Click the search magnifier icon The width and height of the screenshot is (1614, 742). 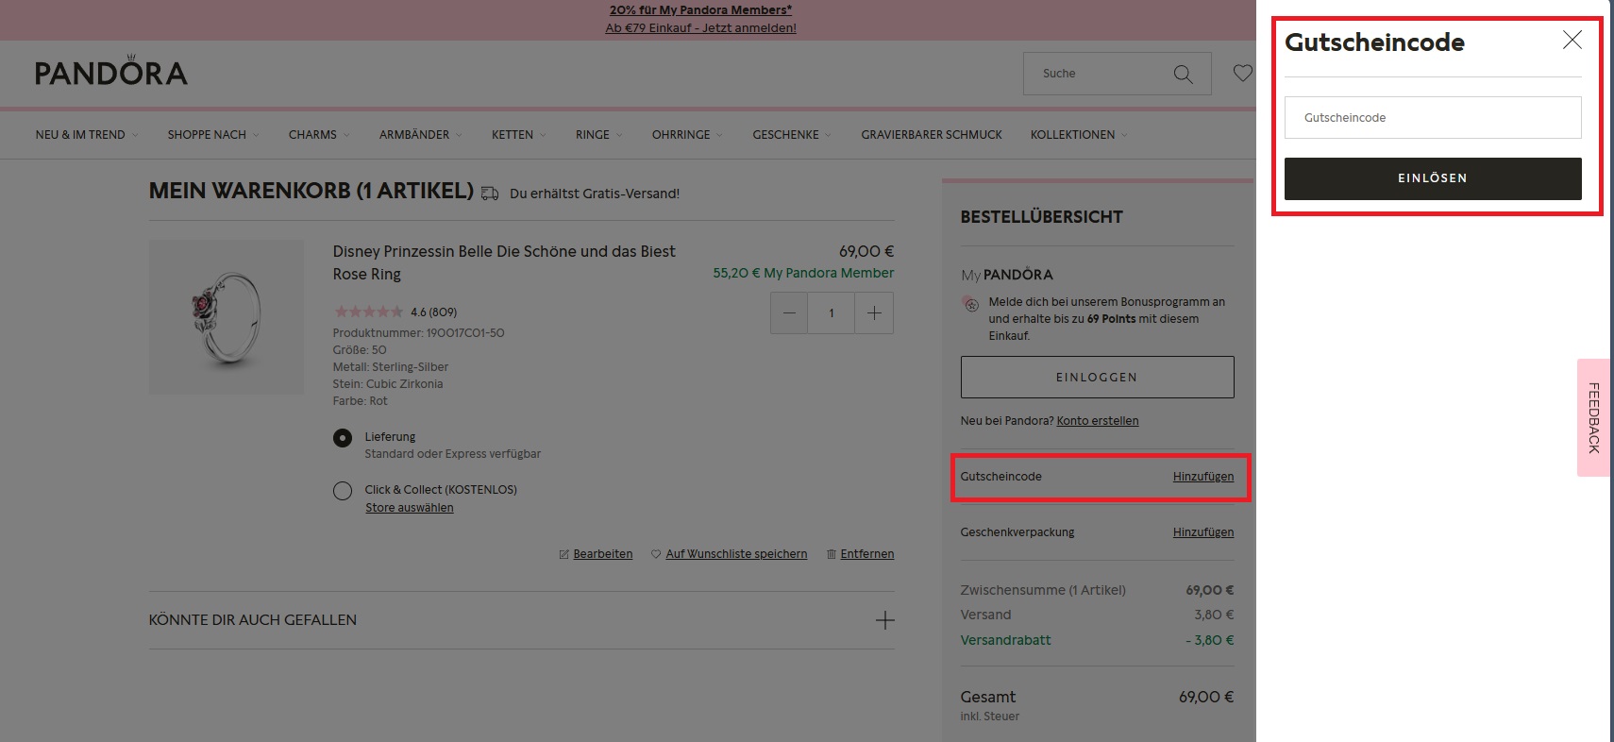pyautogui.click(x=1183, y=74)
